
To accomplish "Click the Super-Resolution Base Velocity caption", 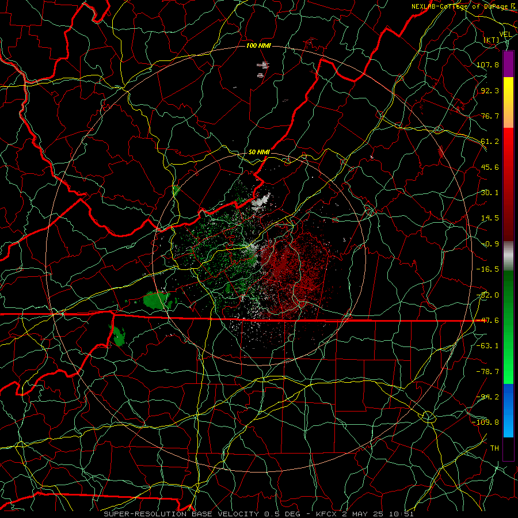I will click(x=258, y=514).
